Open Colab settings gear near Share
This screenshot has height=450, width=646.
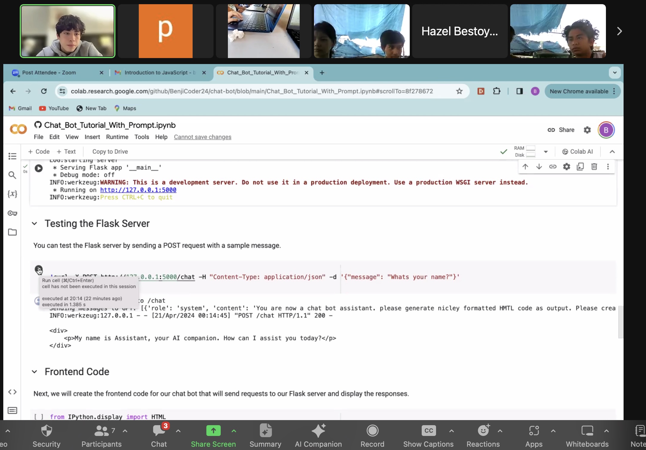point(587,130)
